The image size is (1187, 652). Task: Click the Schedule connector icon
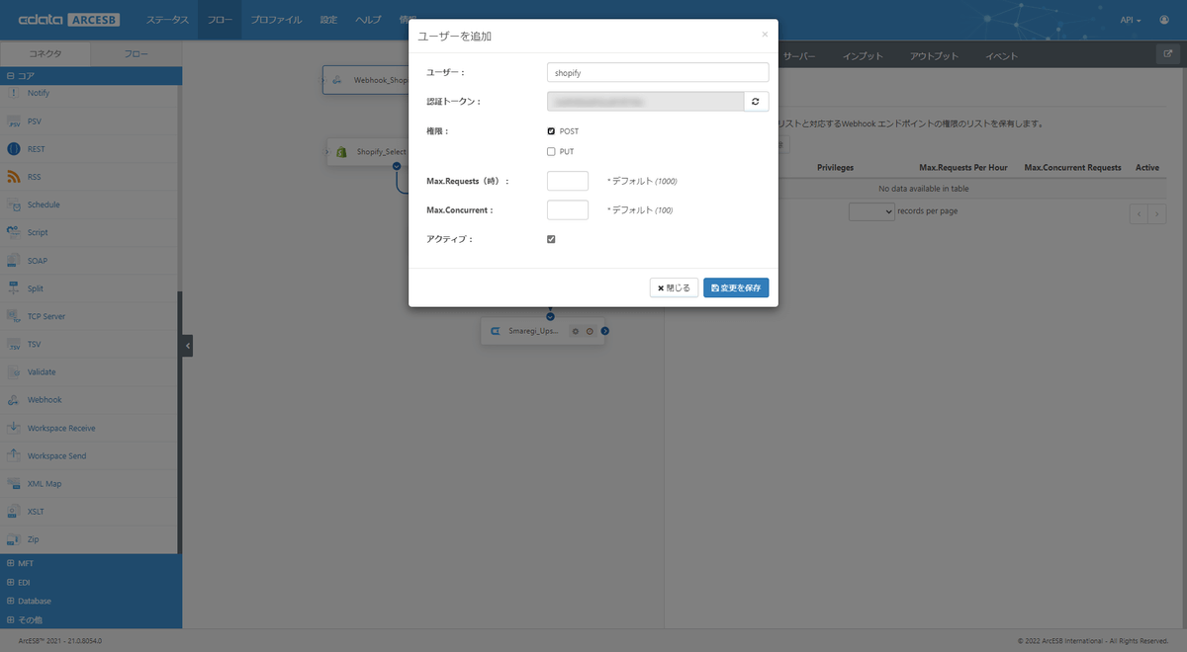click(x=14, y=205)
